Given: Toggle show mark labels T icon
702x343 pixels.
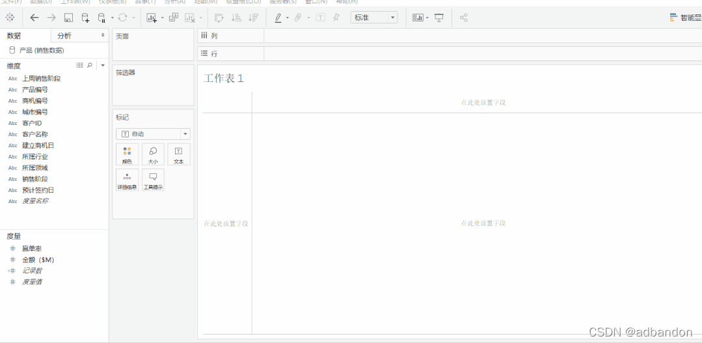Looking at the screenshot, I should [321, 18].
